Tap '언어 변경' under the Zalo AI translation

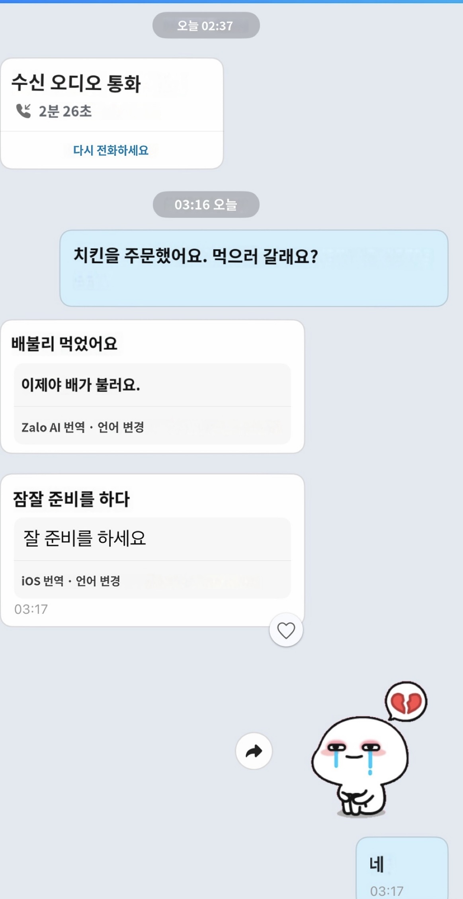coord(121,427)
